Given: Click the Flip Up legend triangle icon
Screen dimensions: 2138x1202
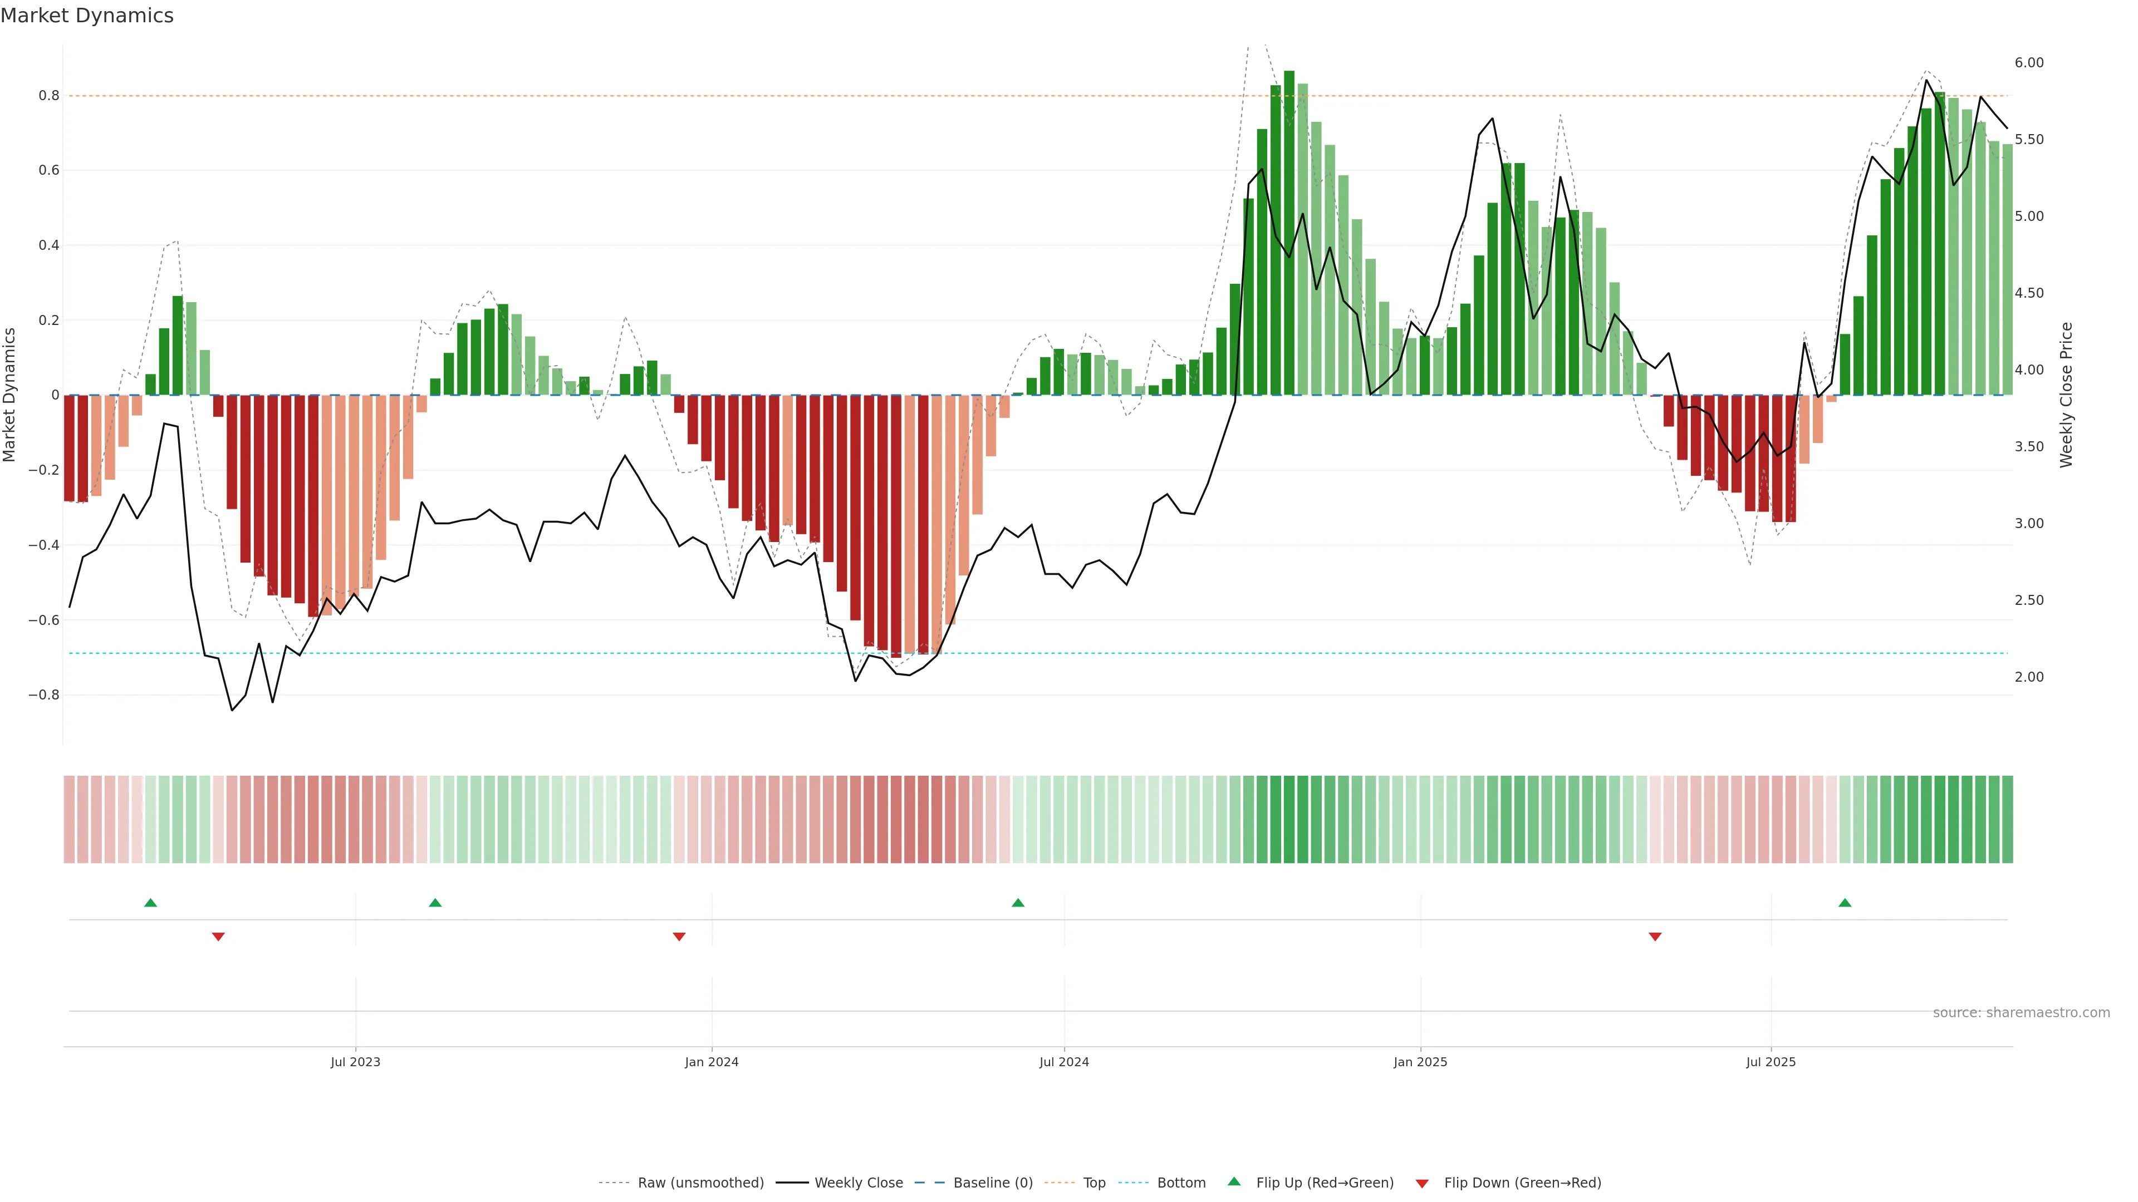Looking at the screenshot, I should tap(1233, 1181).
